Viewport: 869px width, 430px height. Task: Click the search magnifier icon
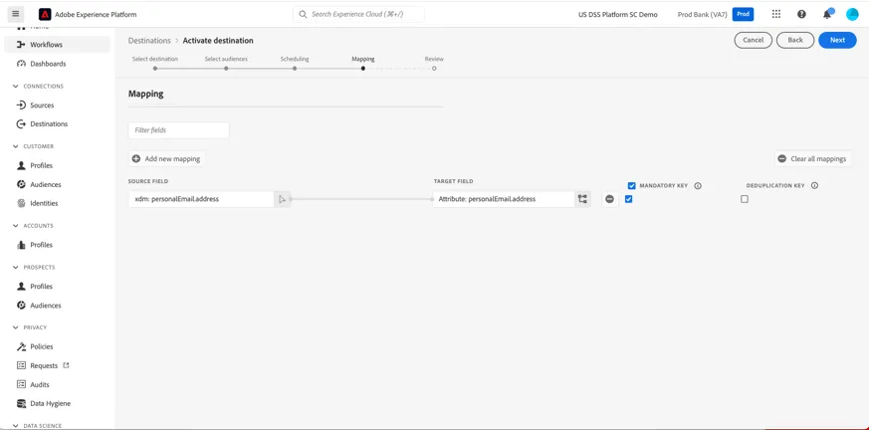(x=303, y=14)
